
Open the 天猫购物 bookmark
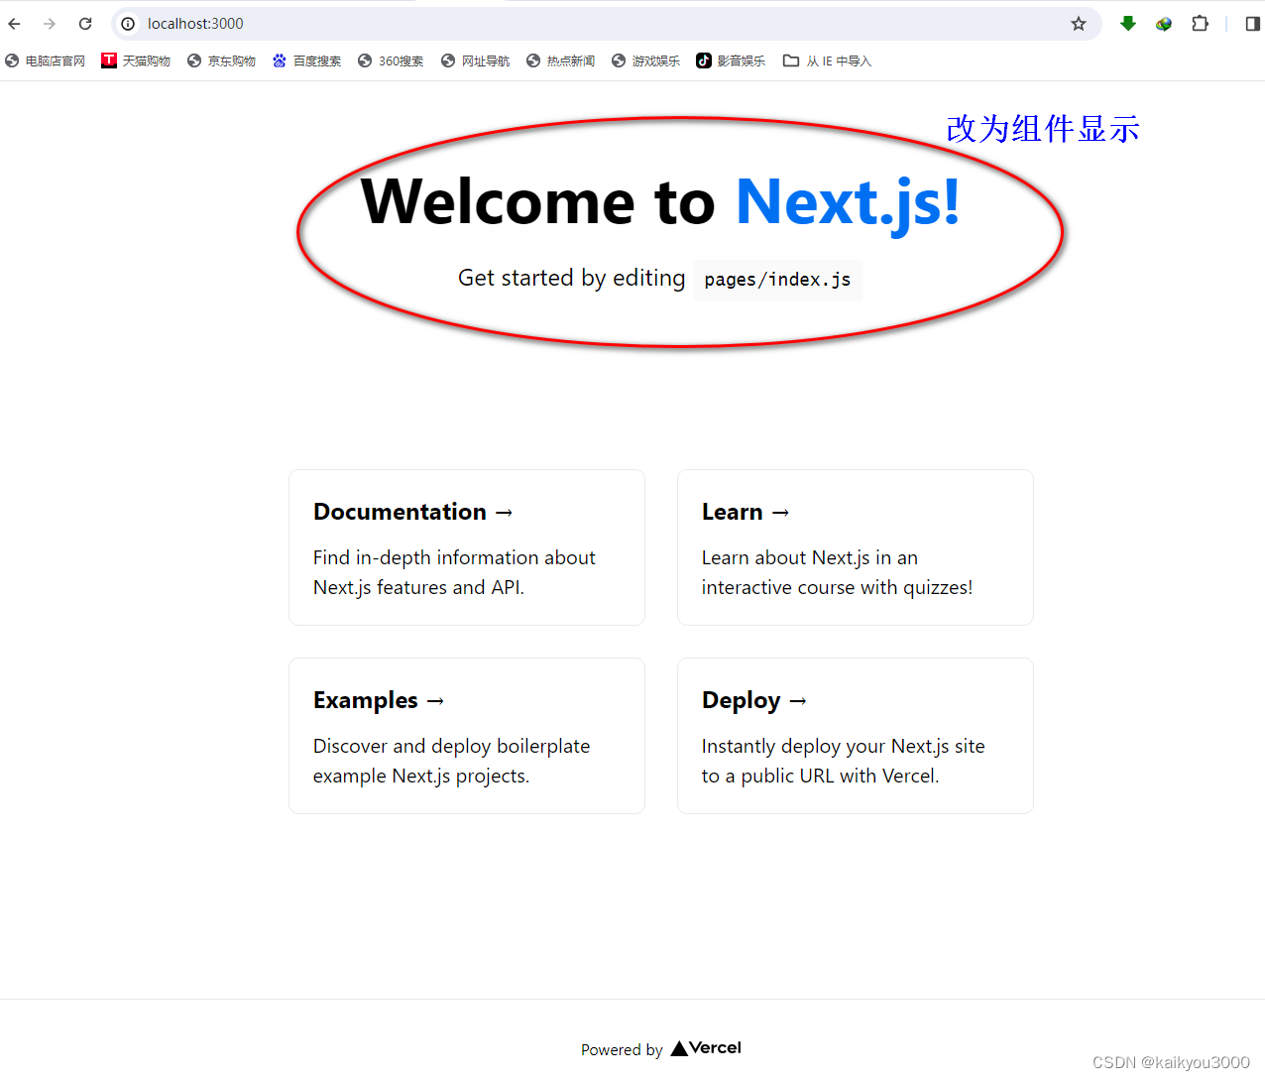pyautogui.click(x=136, y=60)
